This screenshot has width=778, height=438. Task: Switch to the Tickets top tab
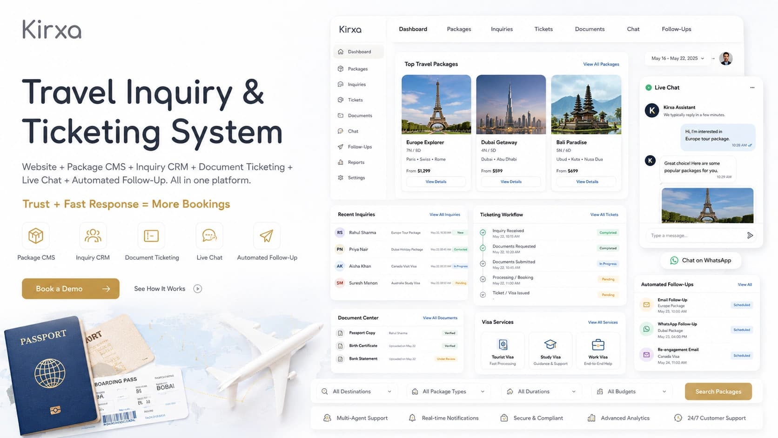(543, 29)
